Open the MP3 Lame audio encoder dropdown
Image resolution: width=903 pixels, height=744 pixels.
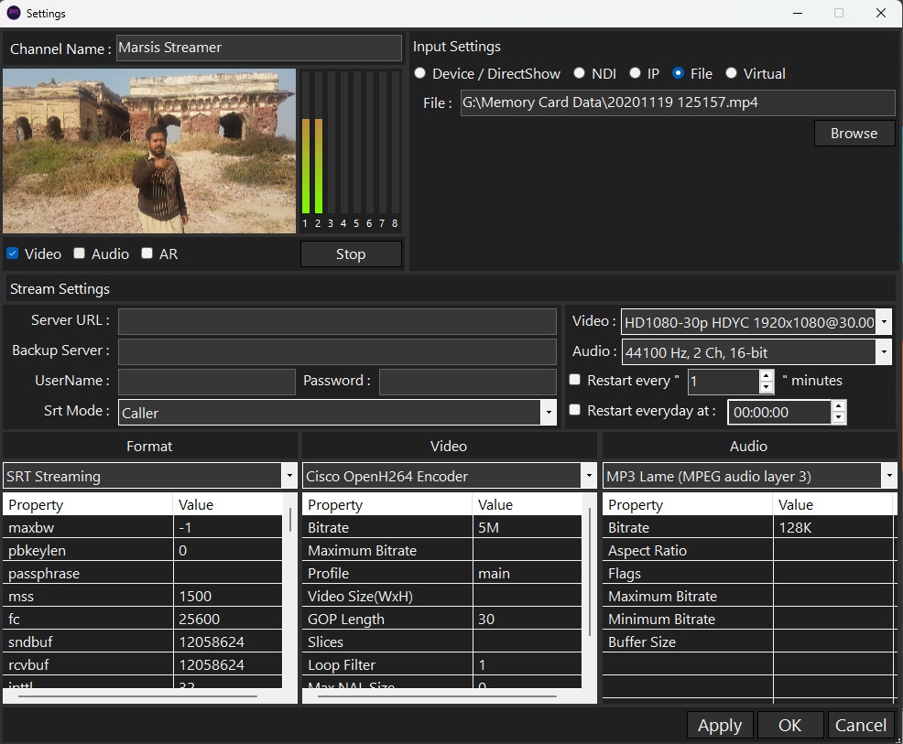point(887,476)
